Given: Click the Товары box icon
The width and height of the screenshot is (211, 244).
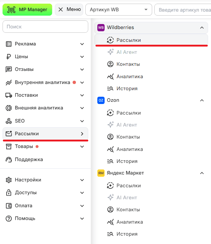Looking at the screenshot, I should [9, 147].
